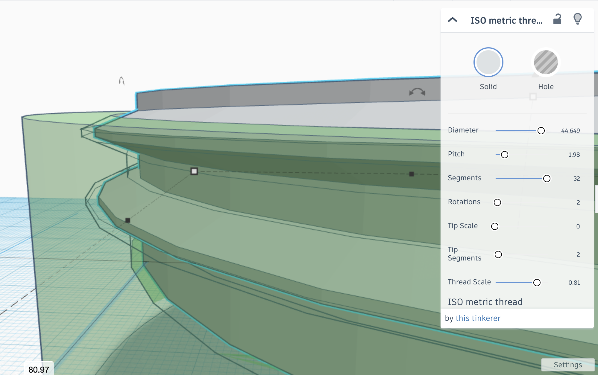
Task: Click the Segments slider handle
Action: (547, 179)
